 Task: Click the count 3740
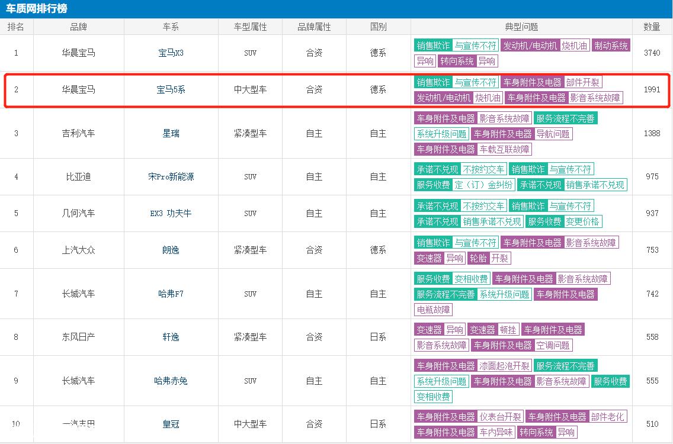[x=652, y=53]
